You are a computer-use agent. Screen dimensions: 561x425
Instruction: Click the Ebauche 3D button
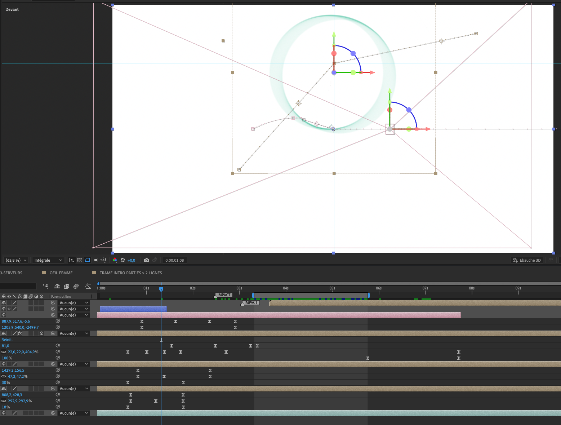(526, 260)
